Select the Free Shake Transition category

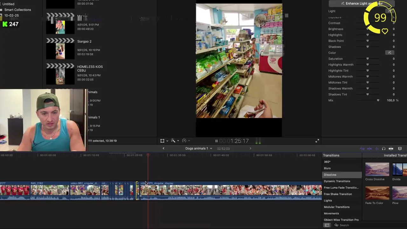pos(342,194)
